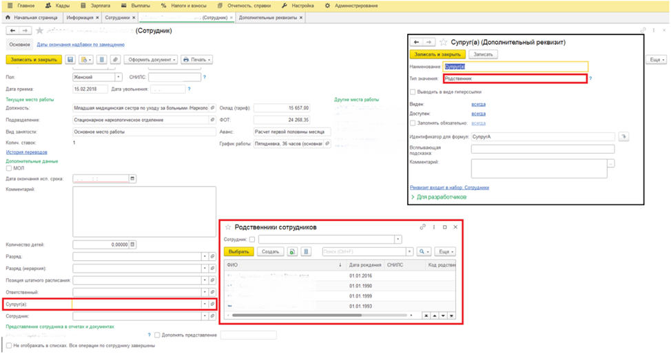Click open icon at end of Должность field
This screenshot has height=354, width=671.
pyautogui.click(x=212, y=108)
